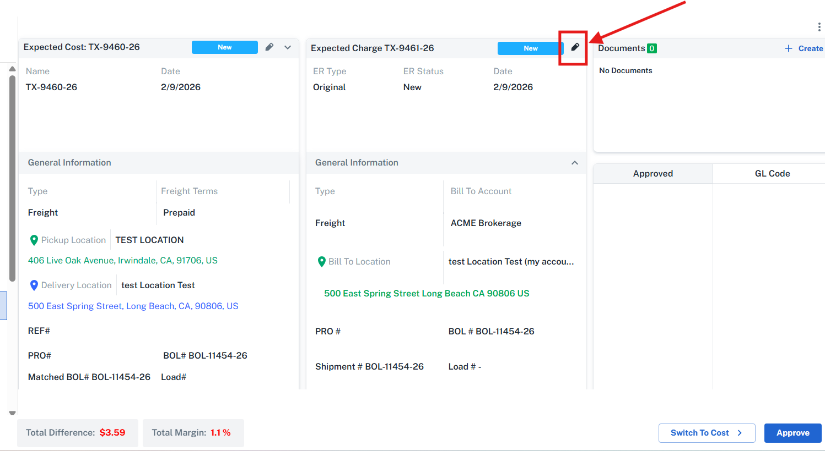This screenshot has height=451, width=825.
Task: Expand the Expected Cost card chevron
Action: [288, 47]
